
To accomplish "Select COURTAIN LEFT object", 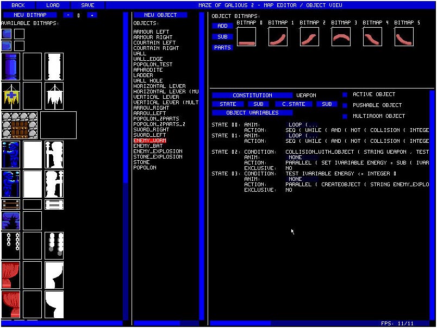I will pos(154,42).
